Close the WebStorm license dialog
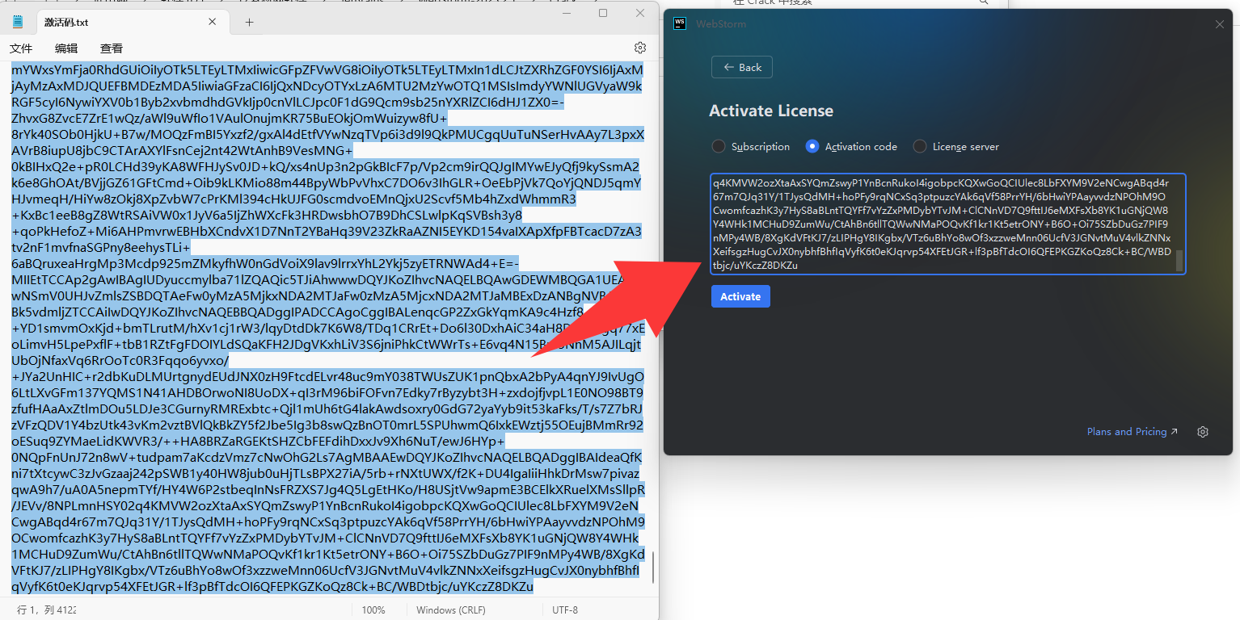The width and height of the screenshot is (1240, 620). [1220, 24]
